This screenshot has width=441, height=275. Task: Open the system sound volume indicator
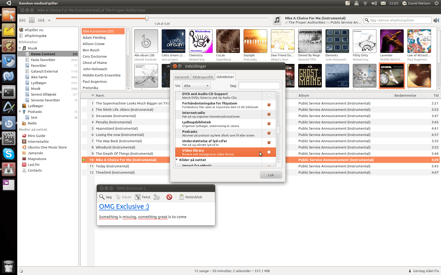click(374, 3)
